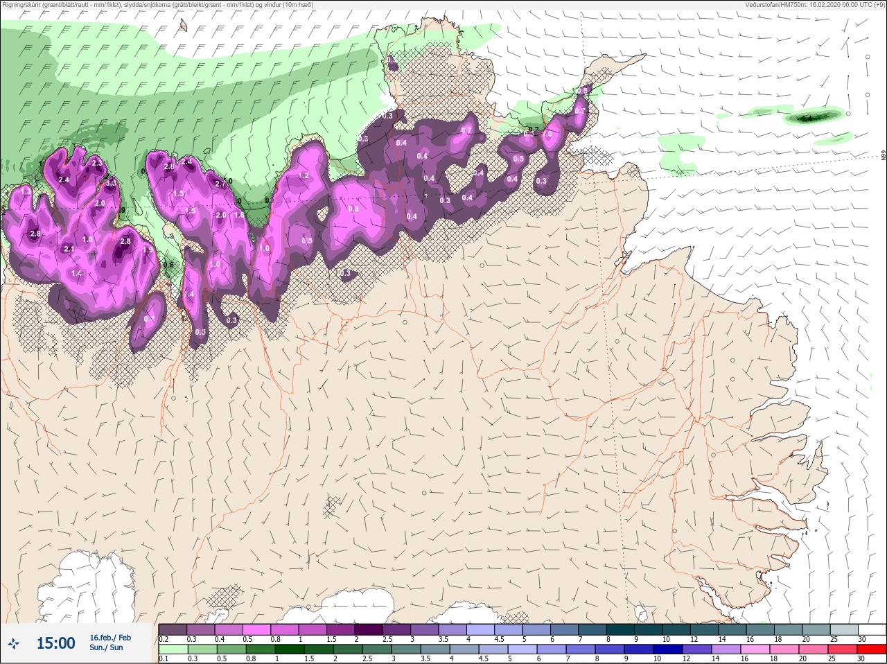Click the 3.3 precipitation value on map
The width and height of the screenshot is (887, 664).
(111, 184)
